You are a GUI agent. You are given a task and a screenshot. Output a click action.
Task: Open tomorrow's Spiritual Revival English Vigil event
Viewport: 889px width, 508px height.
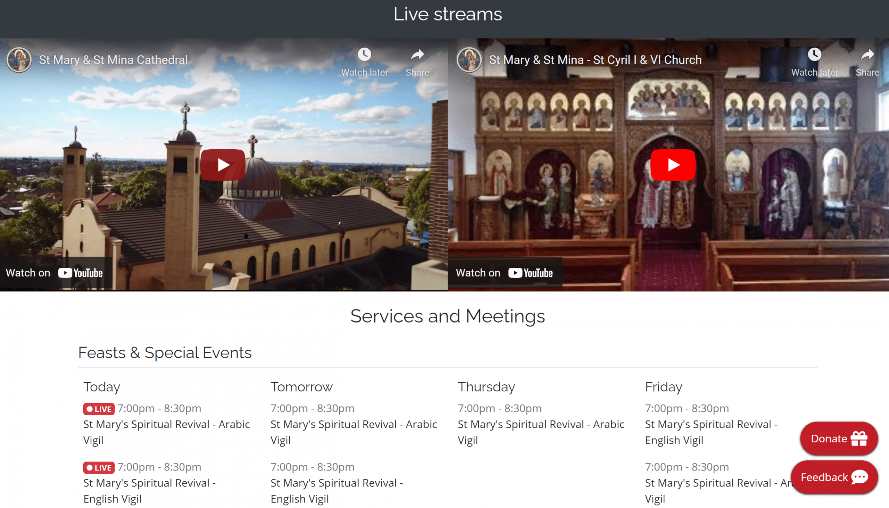pyautogui.click(x=337, y=483)
